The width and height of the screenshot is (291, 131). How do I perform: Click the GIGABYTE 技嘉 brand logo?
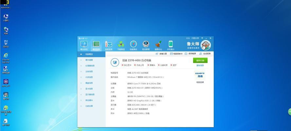(200, 75)
